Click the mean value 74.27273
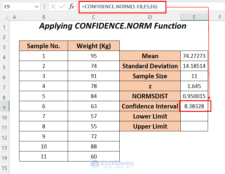The height and width of the screenshot is (174, 225). [194, 56]
